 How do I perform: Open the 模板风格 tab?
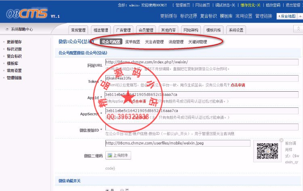214,30
